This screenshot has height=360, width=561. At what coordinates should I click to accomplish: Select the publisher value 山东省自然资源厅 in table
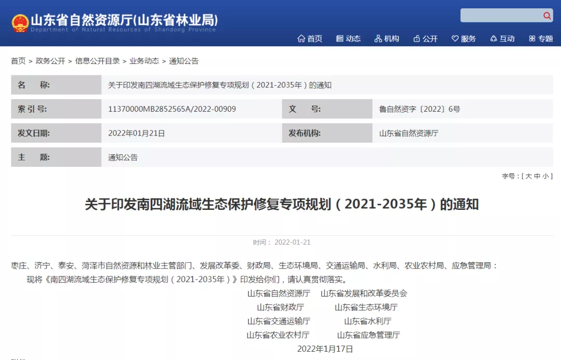tap(409, 133)
